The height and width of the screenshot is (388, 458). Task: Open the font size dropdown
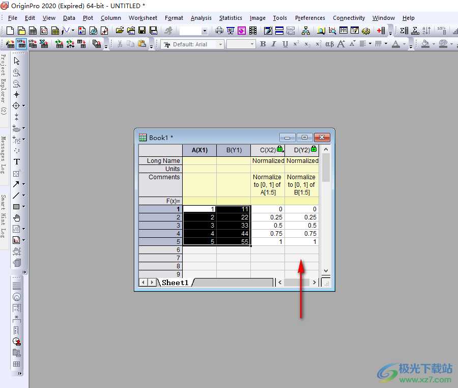point(252,44)
